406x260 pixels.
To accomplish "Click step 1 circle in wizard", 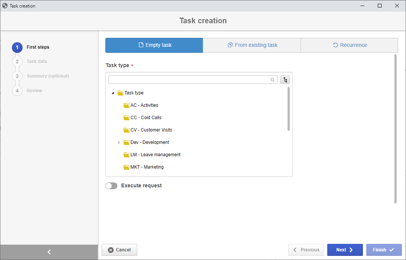I will pyautogui.click(x=17, y=47).
